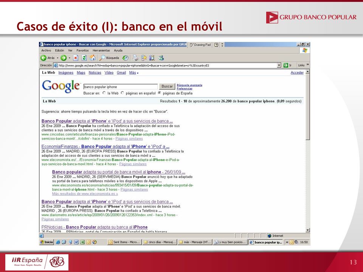Open the Inicio start button
Screen dimensions: 363x272
pyautogui.click(x=47, y=242)
